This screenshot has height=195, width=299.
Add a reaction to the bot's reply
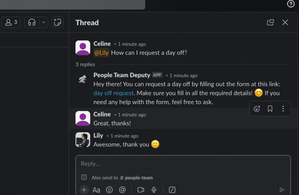point(257,108)
